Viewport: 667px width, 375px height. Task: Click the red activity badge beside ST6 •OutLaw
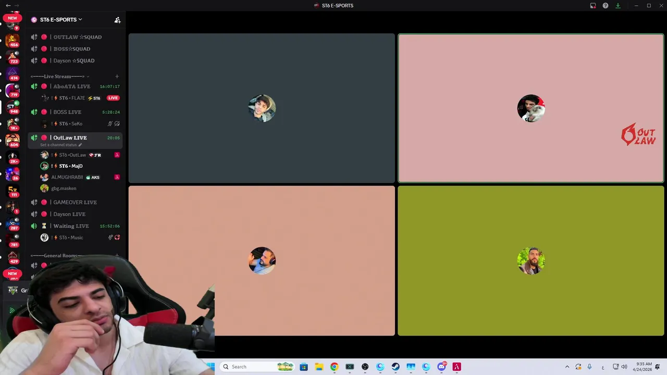[x=117, y=155]
